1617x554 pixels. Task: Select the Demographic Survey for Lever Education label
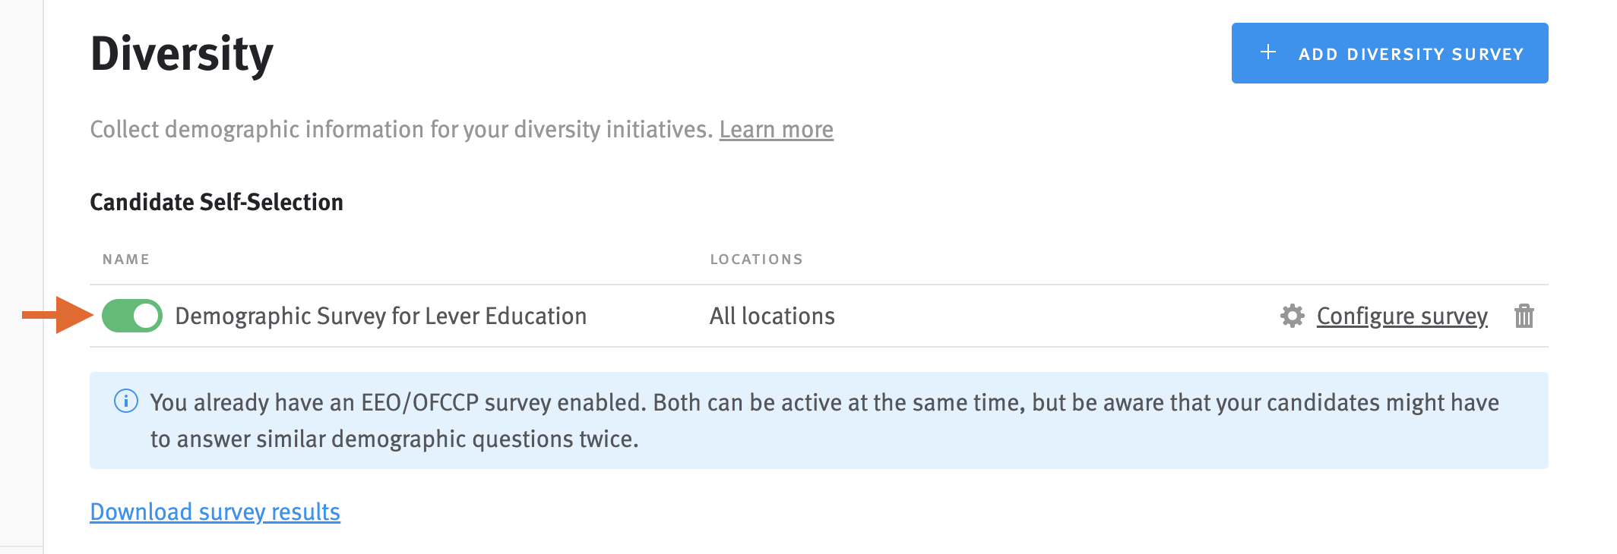point(381,316)
